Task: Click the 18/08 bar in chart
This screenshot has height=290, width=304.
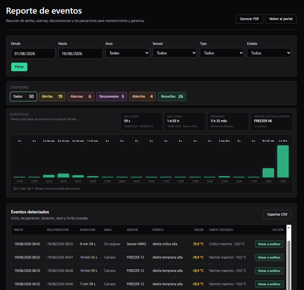Action: 268,173
